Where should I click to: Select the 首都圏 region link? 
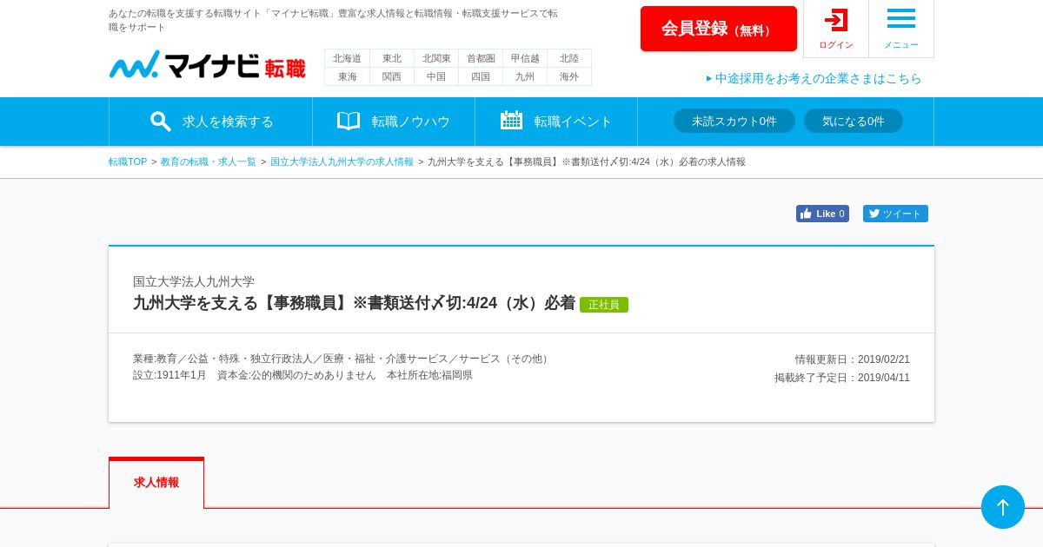coord(481,58)
